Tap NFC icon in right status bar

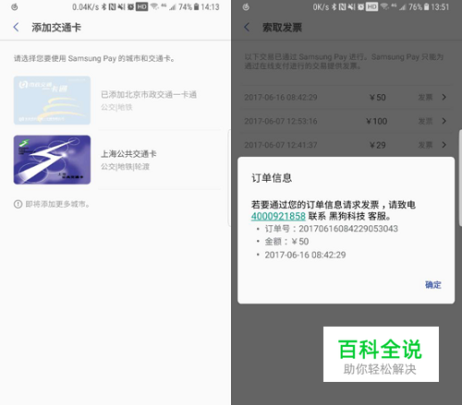[x=342, y=7]
